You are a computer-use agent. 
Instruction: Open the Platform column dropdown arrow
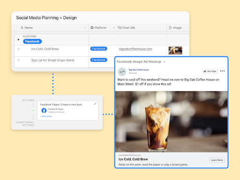coord(114,28)
